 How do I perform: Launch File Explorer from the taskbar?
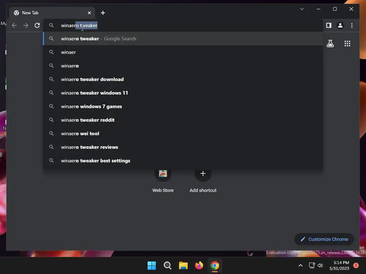coord(183,265)
